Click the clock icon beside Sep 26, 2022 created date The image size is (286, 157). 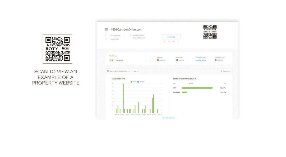106,39
